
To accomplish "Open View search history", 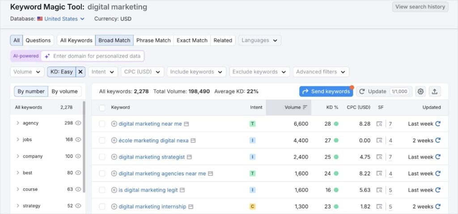I will (420, 7).
